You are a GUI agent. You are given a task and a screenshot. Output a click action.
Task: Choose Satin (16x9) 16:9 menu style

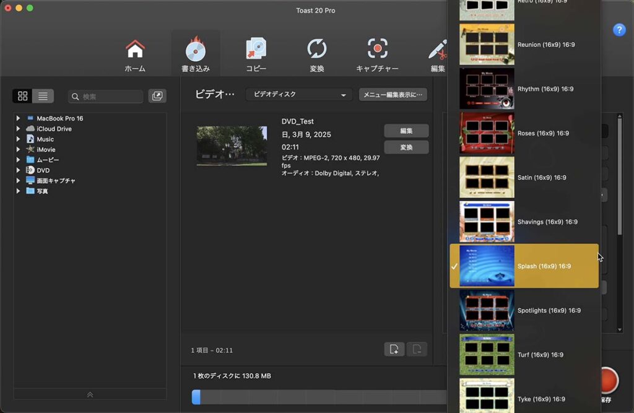[524, 178]
